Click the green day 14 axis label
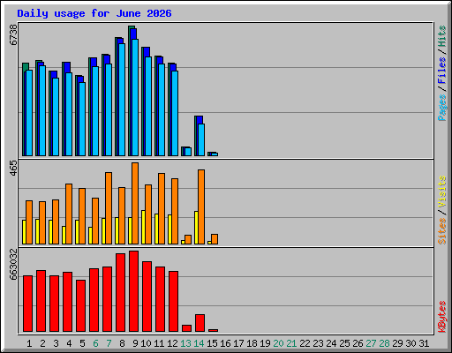Screen dimensions: 452x353 click(199, 343)
